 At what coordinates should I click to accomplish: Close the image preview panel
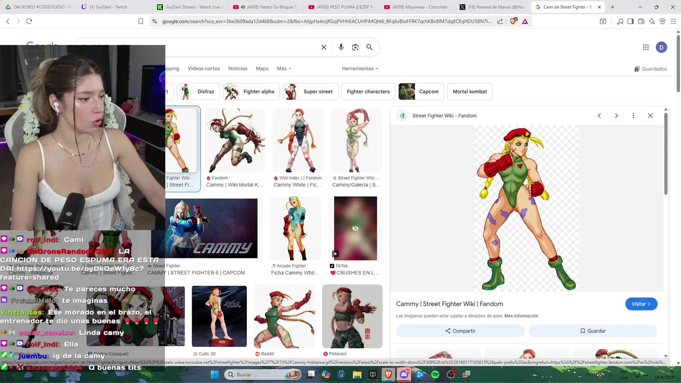pyautogui.click(x=650, y=115)
